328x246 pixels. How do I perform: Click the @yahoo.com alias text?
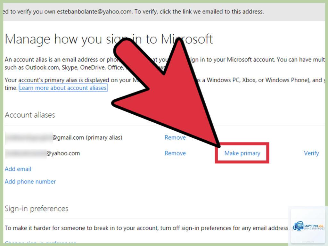[x=63, y=153]
